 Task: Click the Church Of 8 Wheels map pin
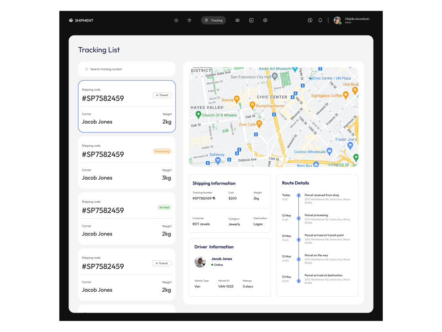[x=198, y=114]
